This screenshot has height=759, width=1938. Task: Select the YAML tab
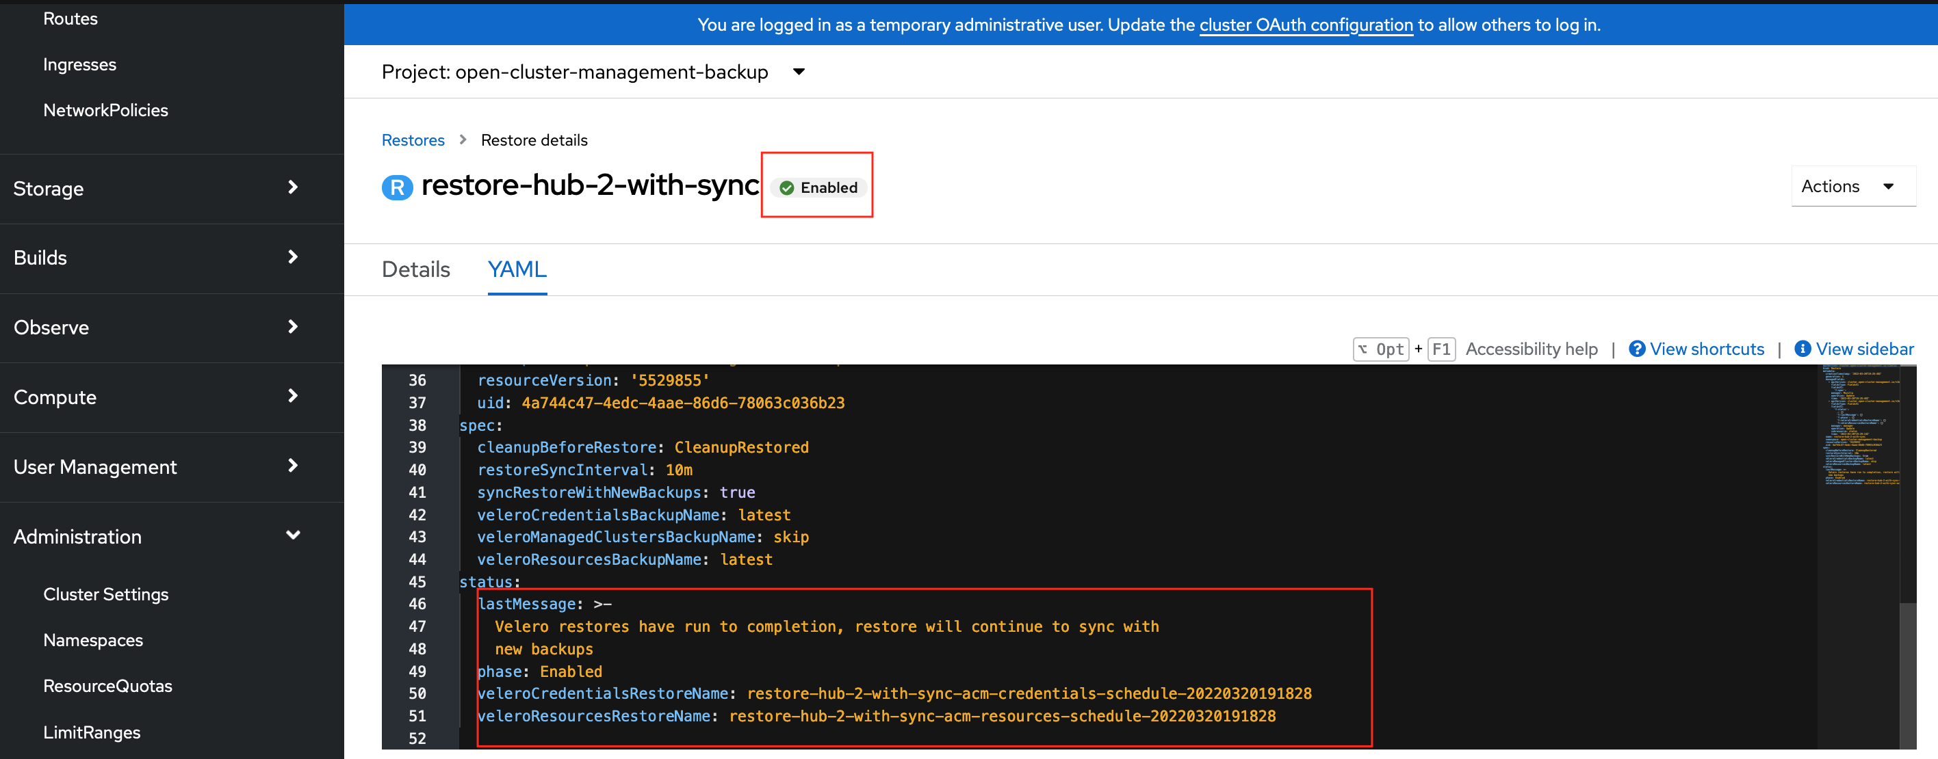pyautogui.click(x=517, y=269)
